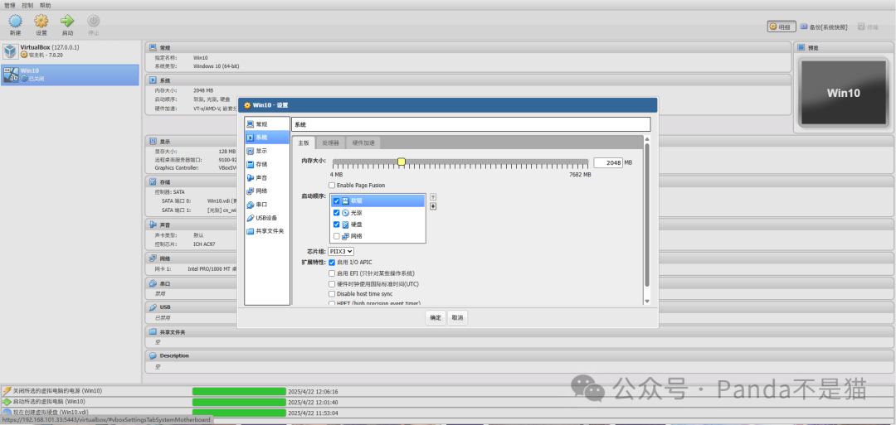Click the 终端 button at top right
Viewport: 896px width, 425px height.
(869, 27)
